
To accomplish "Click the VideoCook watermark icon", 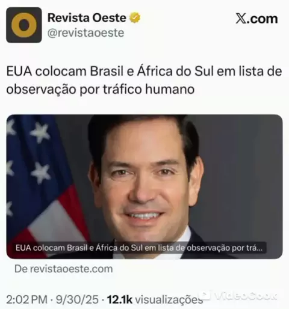I will click(206, 295).
